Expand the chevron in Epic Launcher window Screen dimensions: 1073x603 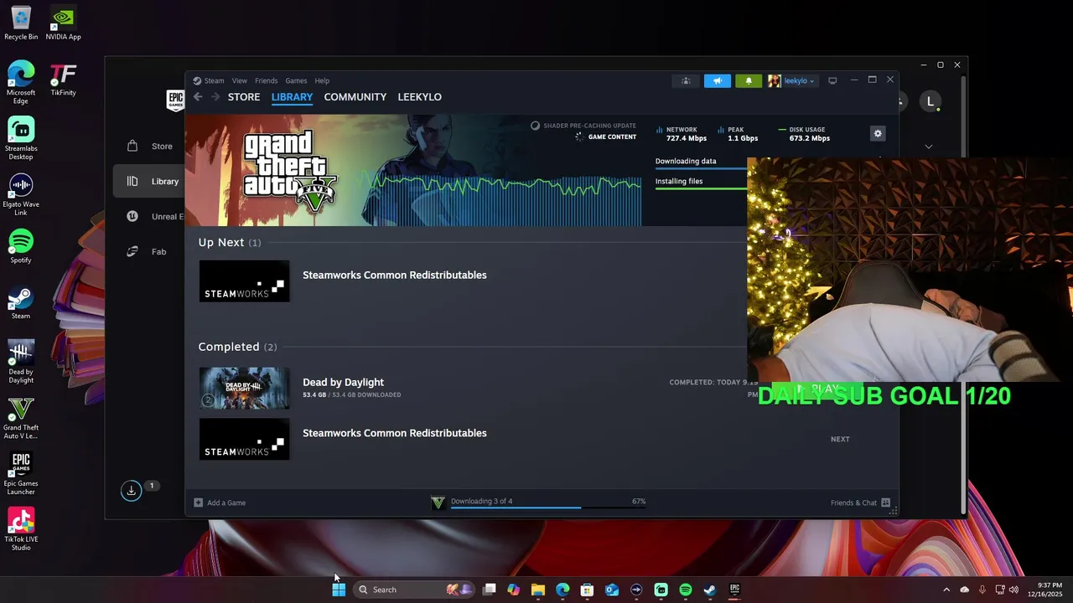(x=928, y=147)
